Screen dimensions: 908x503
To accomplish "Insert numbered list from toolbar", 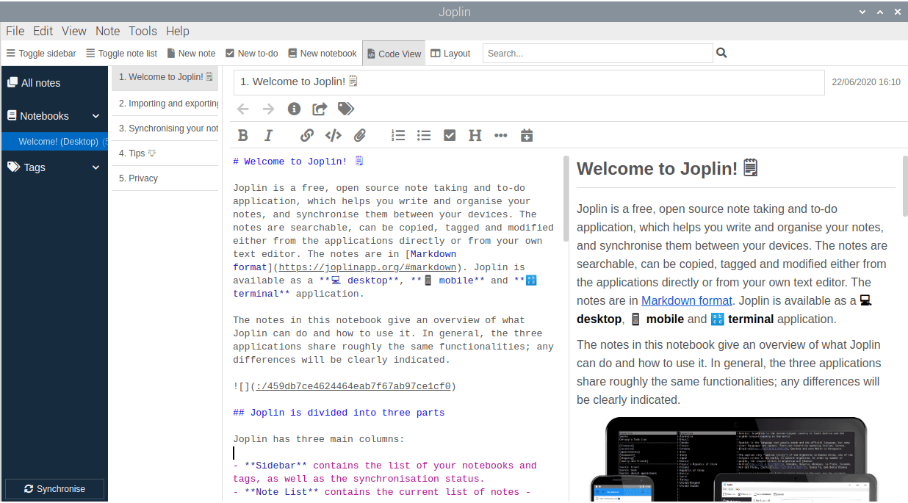I will pyautogui.click(x=398, y=135).
